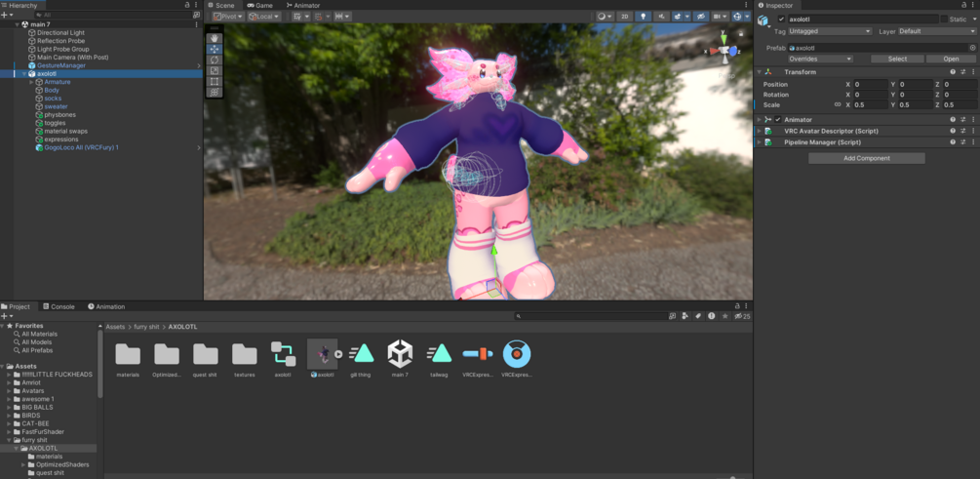Switch to the Animator tab
The height and width of the screenshot is (479, 980).
(302, 5)
